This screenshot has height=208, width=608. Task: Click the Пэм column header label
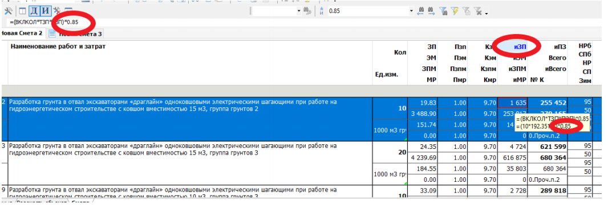click(461, 58)
